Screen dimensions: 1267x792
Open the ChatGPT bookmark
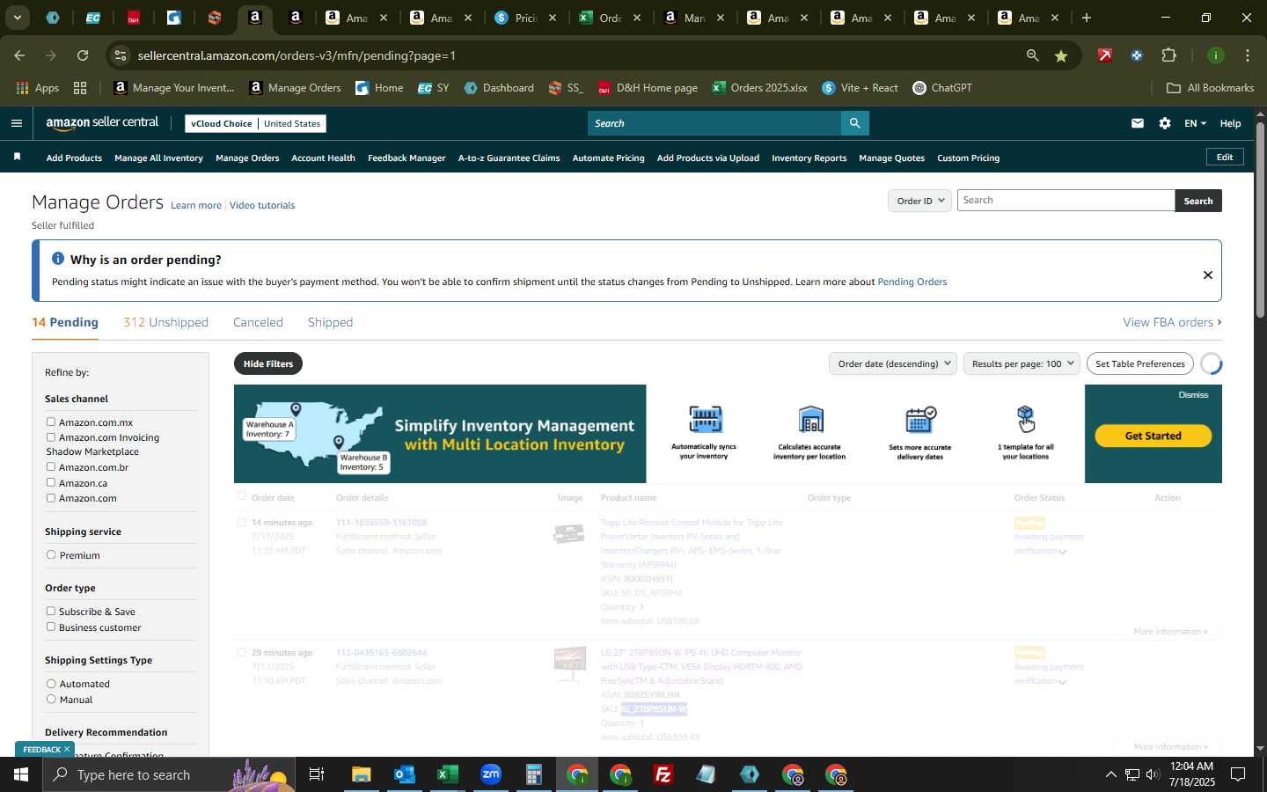(942, 88)
